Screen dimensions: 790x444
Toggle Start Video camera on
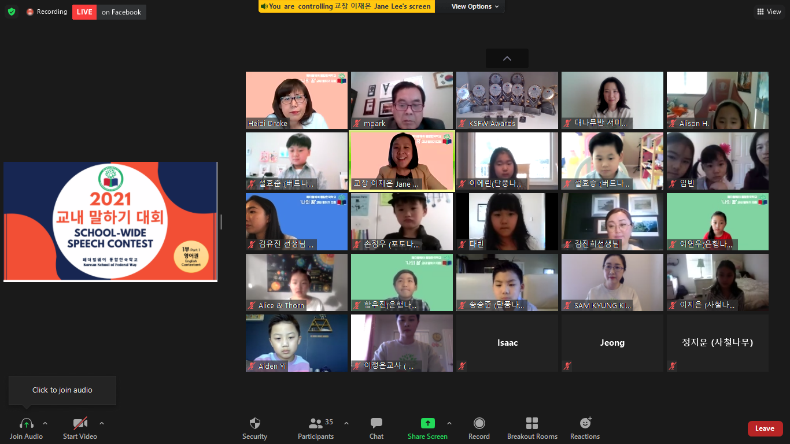pyautogui.click(x=80, y=424)
